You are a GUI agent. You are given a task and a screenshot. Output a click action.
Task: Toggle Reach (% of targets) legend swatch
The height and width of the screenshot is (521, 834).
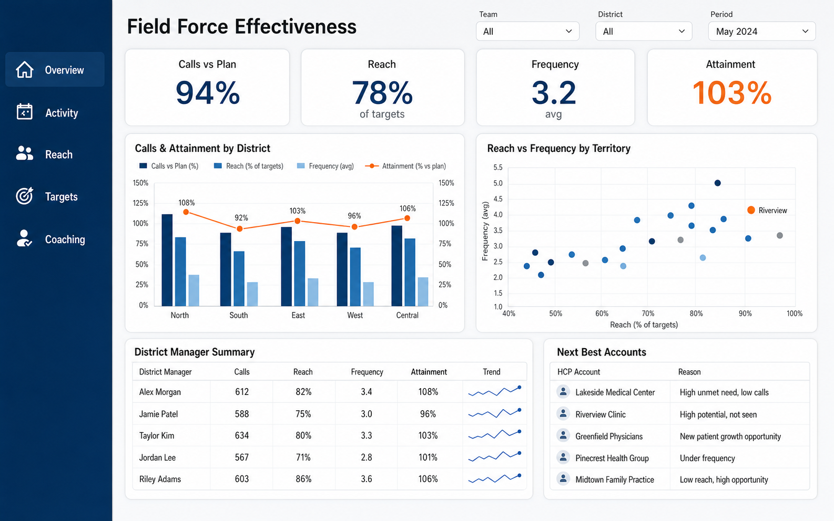(x=218, y=165)
